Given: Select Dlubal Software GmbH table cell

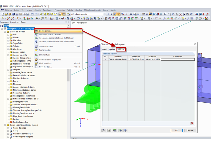Looking at the screenshot, I should pyautogui.click(x=118, y=59).
